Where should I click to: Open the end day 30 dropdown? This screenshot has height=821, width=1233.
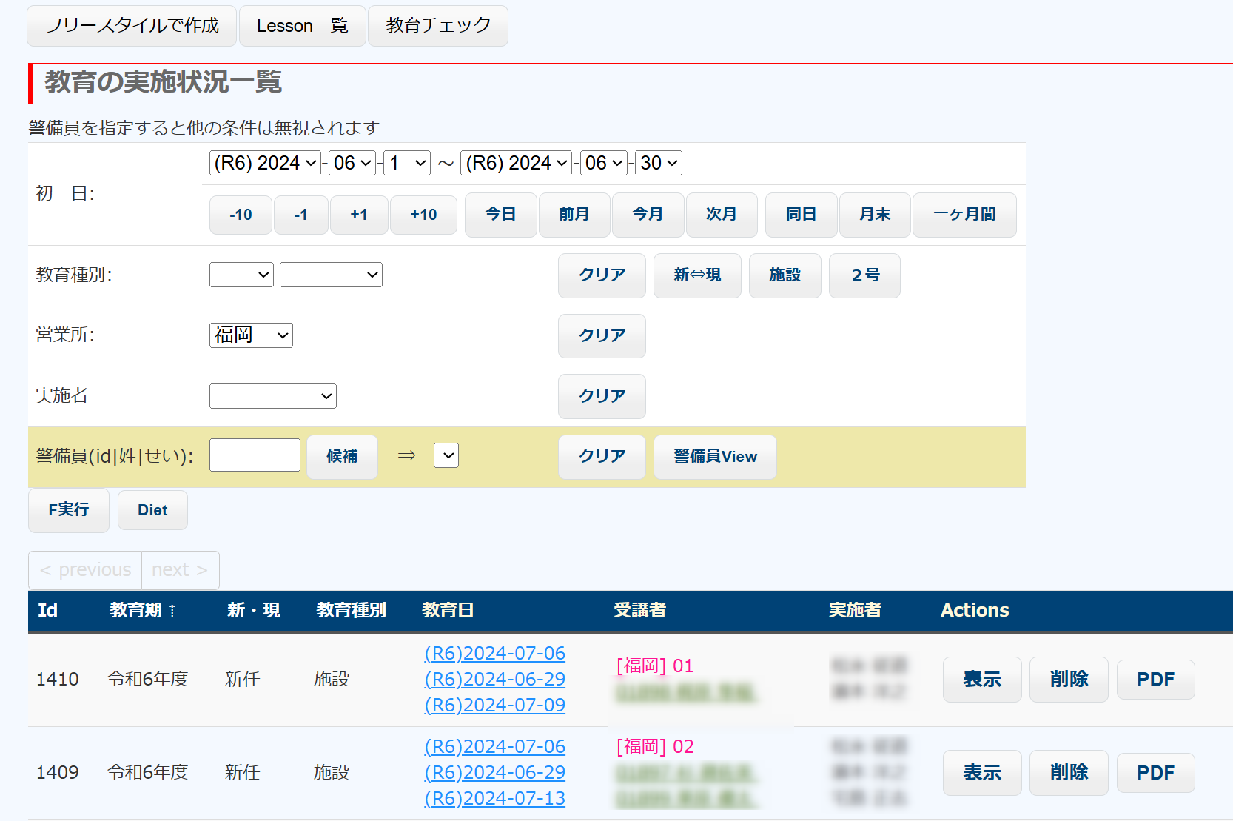tap(658, 163)
